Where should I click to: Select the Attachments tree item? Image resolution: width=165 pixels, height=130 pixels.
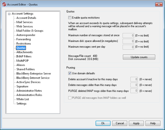coord(24,52)
